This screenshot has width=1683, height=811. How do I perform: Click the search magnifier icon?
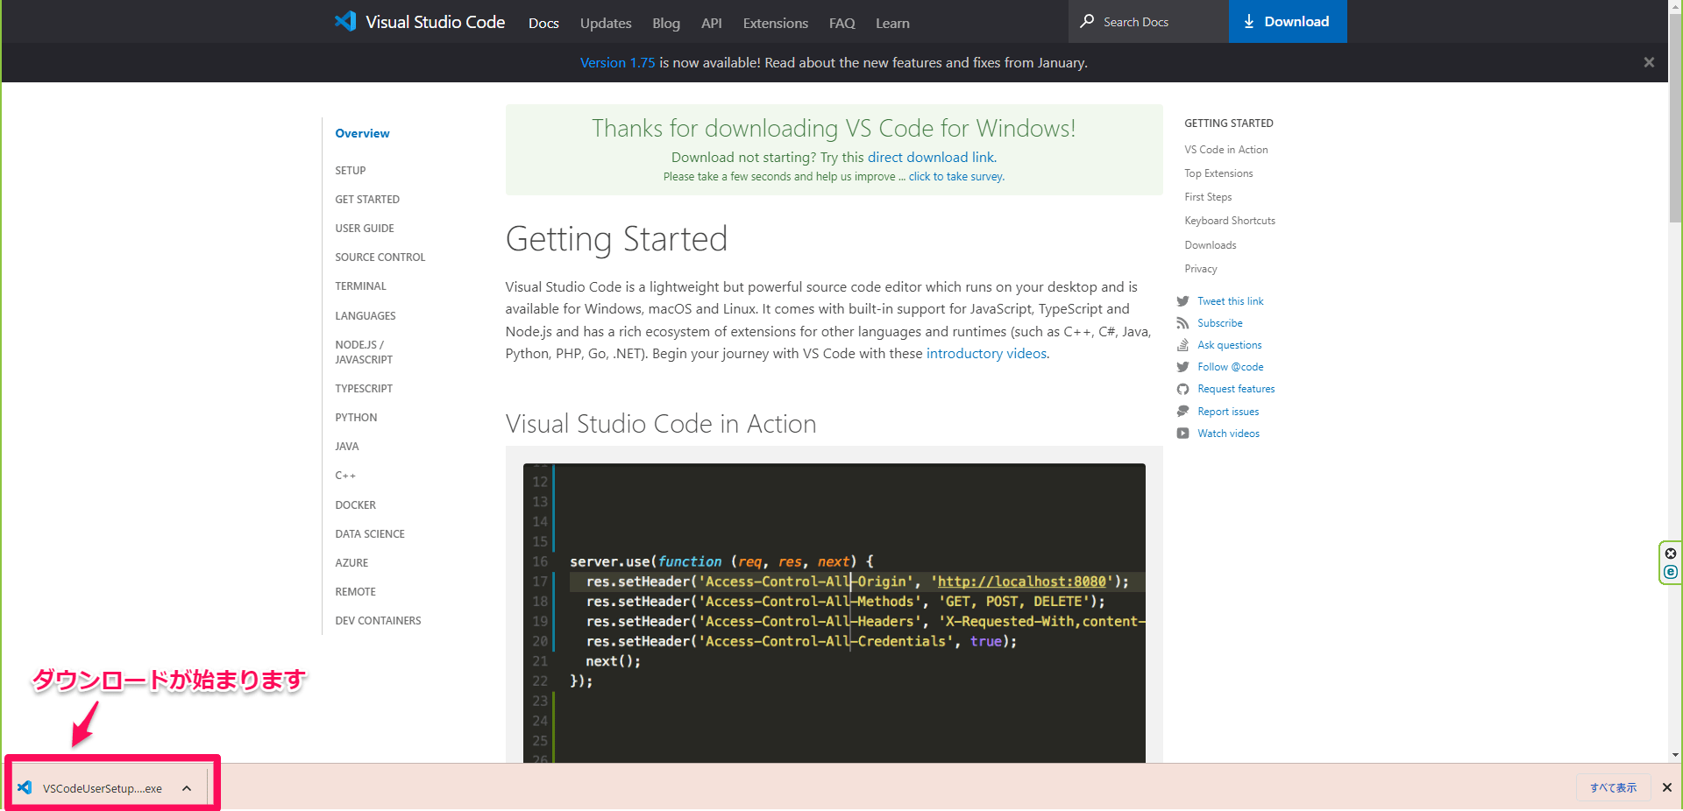(1087, 21)
